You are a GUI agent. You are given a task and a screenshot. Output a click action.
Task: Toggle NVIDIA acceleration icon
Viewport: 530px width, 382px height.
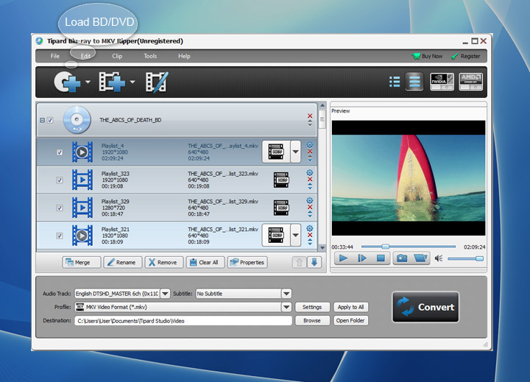tap(442, 82)
